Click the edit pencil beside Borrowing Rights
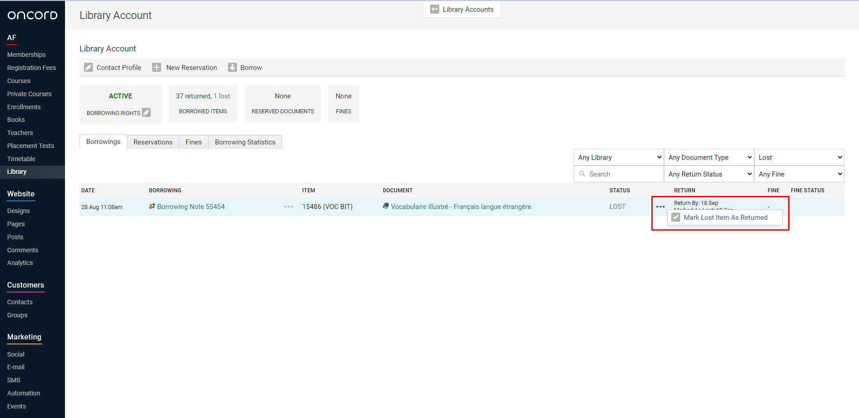The height and width of the screenshot is (418, 859). tap(146, 112)
